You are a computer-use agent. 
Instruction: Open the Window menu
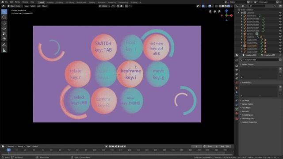(25, 2)
